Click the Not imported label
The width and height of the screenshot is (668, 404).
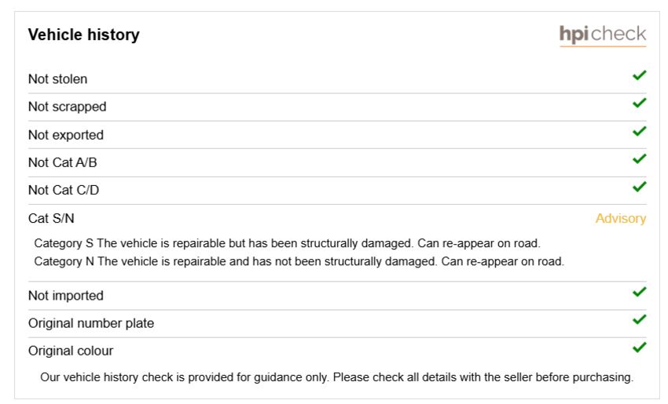tap(65, 296)
